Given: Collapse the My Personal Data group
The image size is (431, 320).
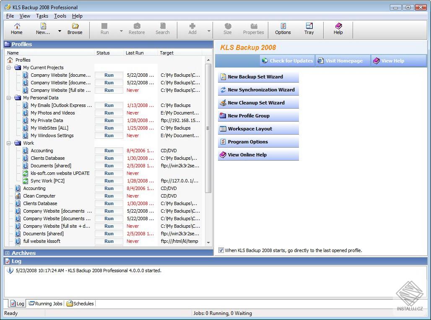Looking at the screenshot, I should point(9,98).
